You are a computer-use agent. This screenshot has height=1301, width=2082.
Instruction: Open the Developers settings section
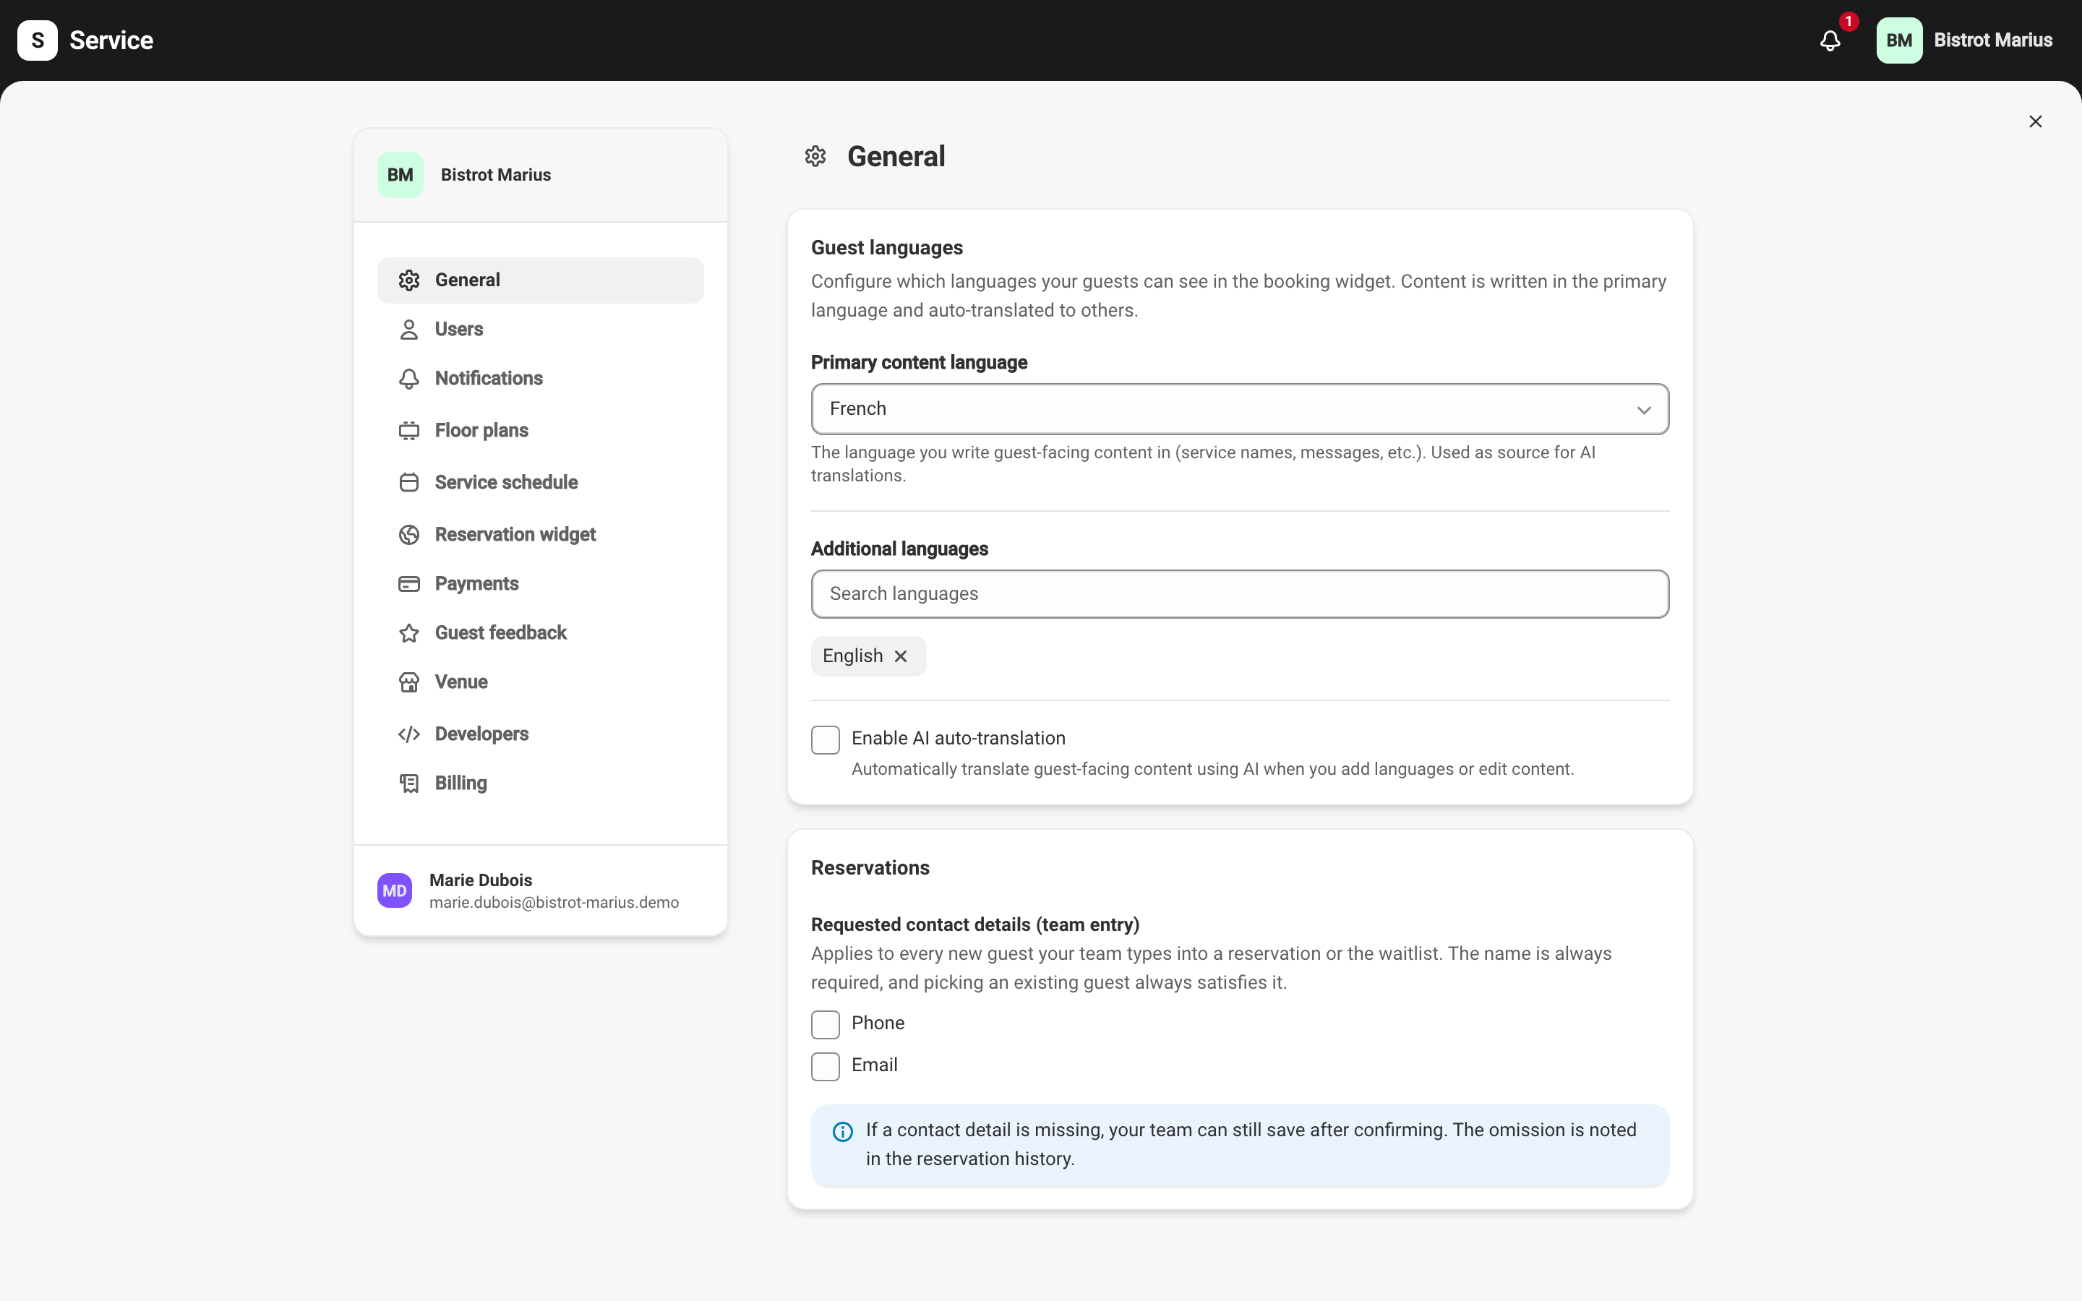tap(540, 734)
